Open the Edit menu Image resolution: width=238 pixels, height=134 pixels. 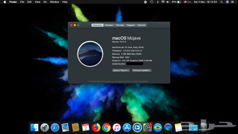29,2
